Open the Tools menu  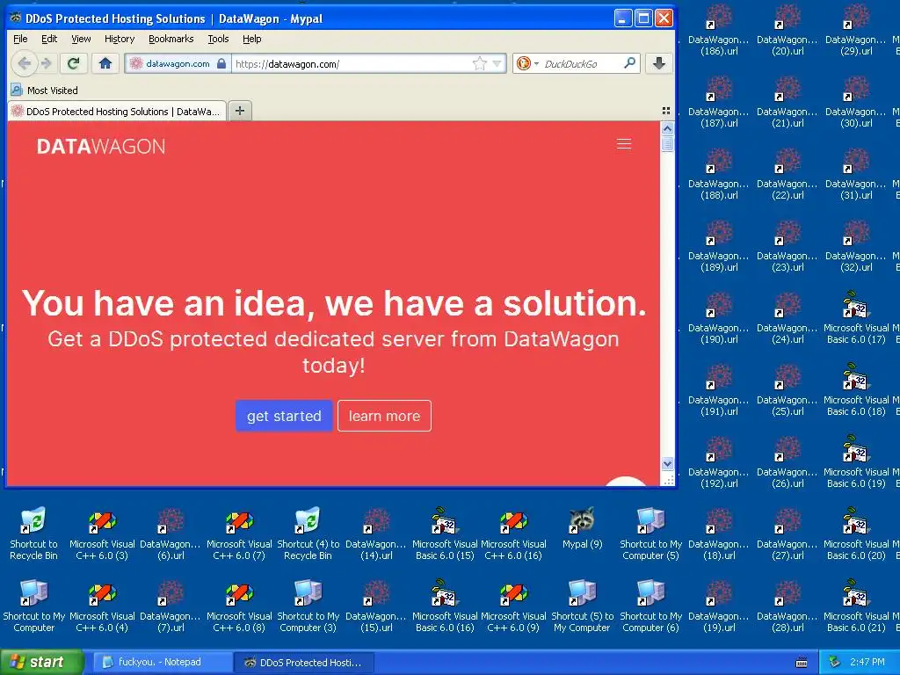coord(218,39)
